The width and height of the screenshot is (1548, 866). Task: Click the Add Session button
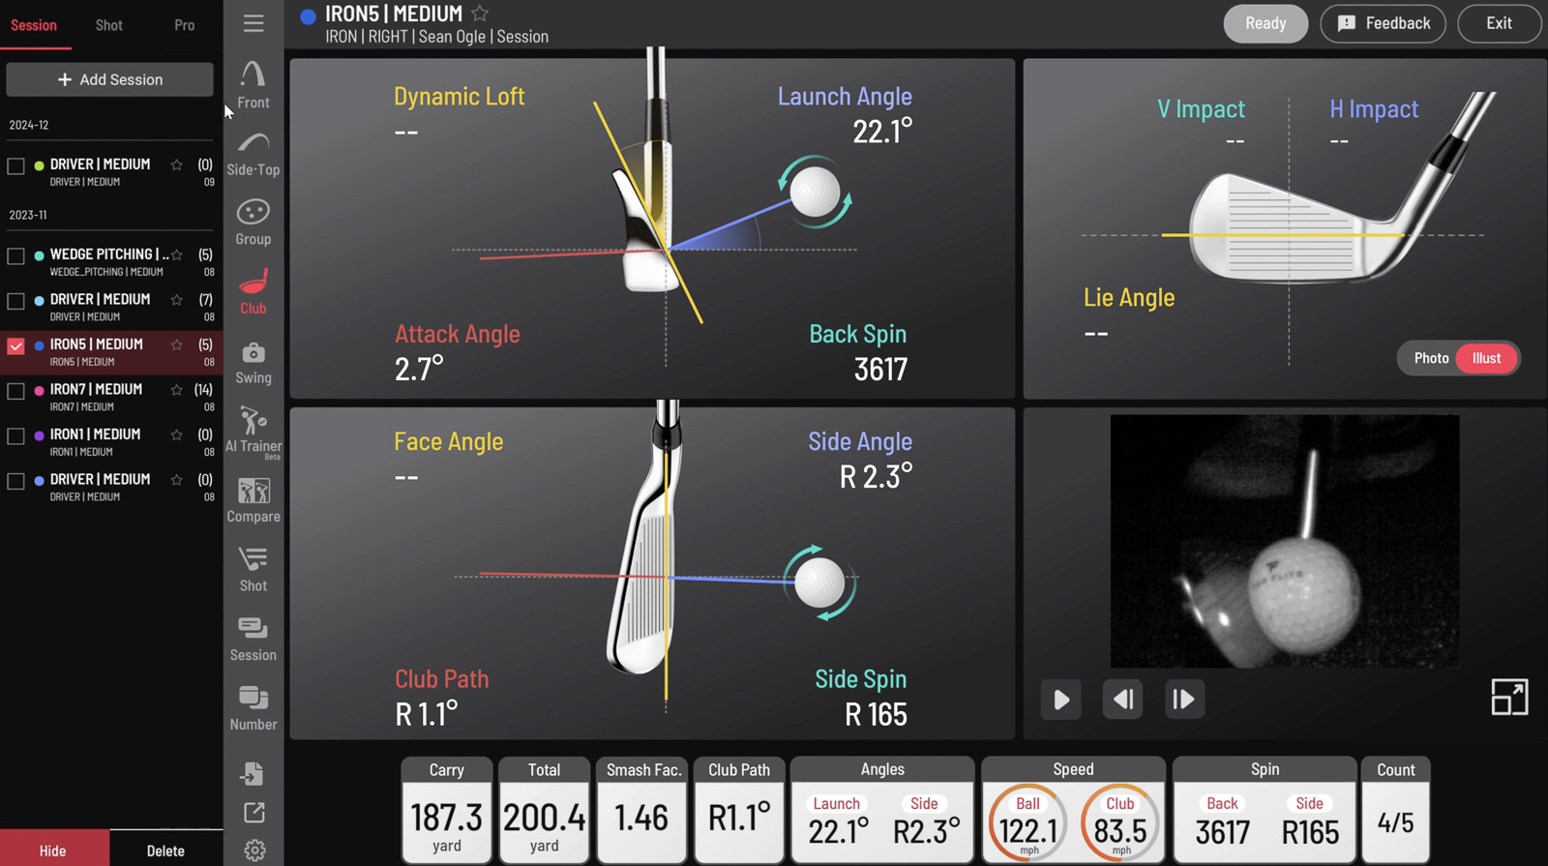[109, 79]
